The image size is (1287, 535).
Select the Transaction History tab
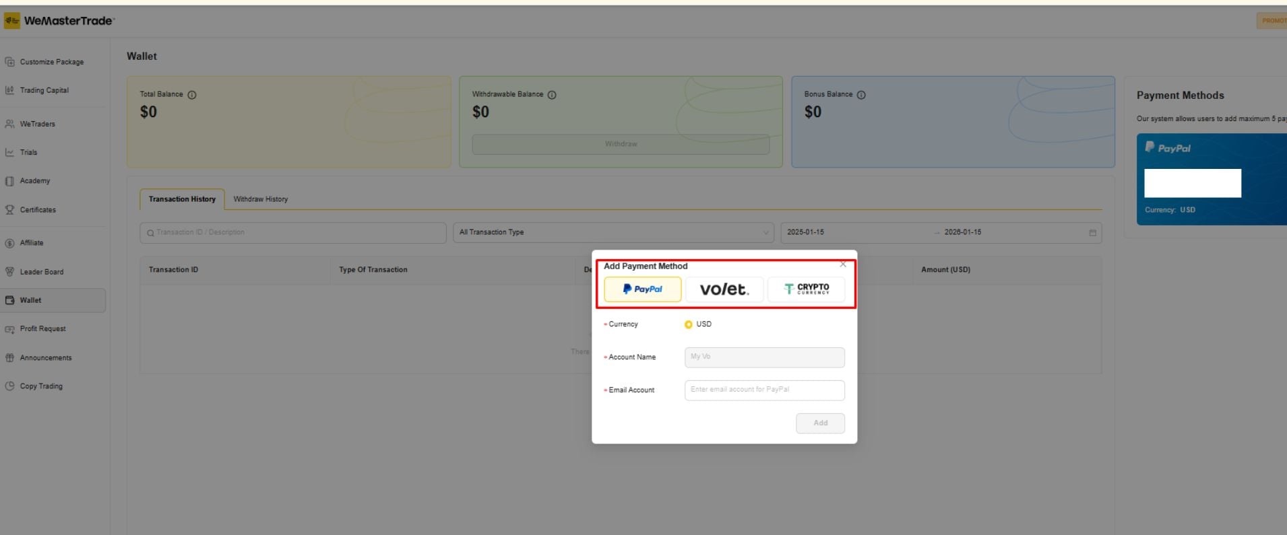click(182, 199)
